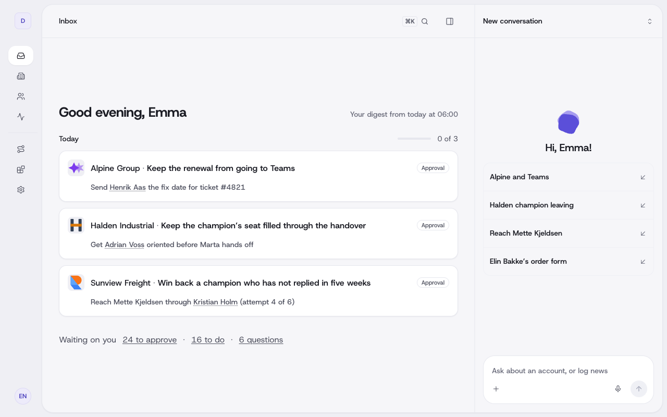Open the workflows icon in sidebar

pyautogui.click(x=21, y=149)
